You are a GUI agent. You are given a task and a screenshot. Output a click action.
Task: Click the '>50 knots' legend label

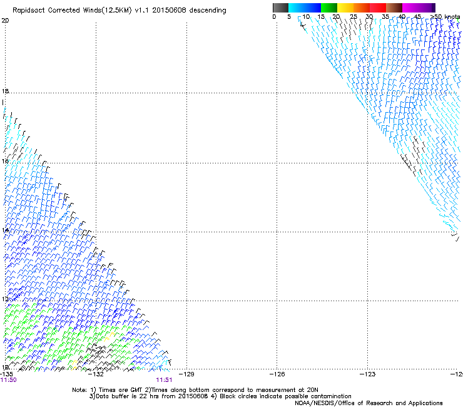445,16
